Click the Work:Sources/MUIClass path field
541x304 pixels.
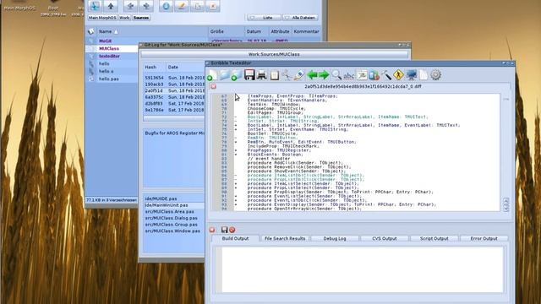point(274,54)
